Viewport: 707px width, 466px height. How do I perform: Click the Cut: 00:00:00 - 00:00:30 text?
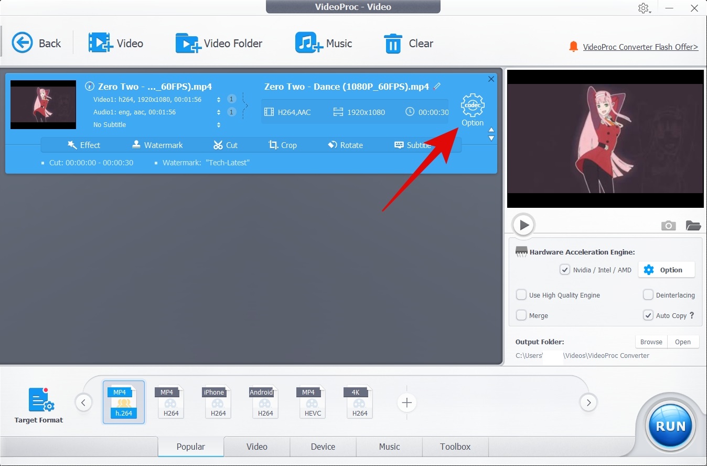(x=91, y=163)
